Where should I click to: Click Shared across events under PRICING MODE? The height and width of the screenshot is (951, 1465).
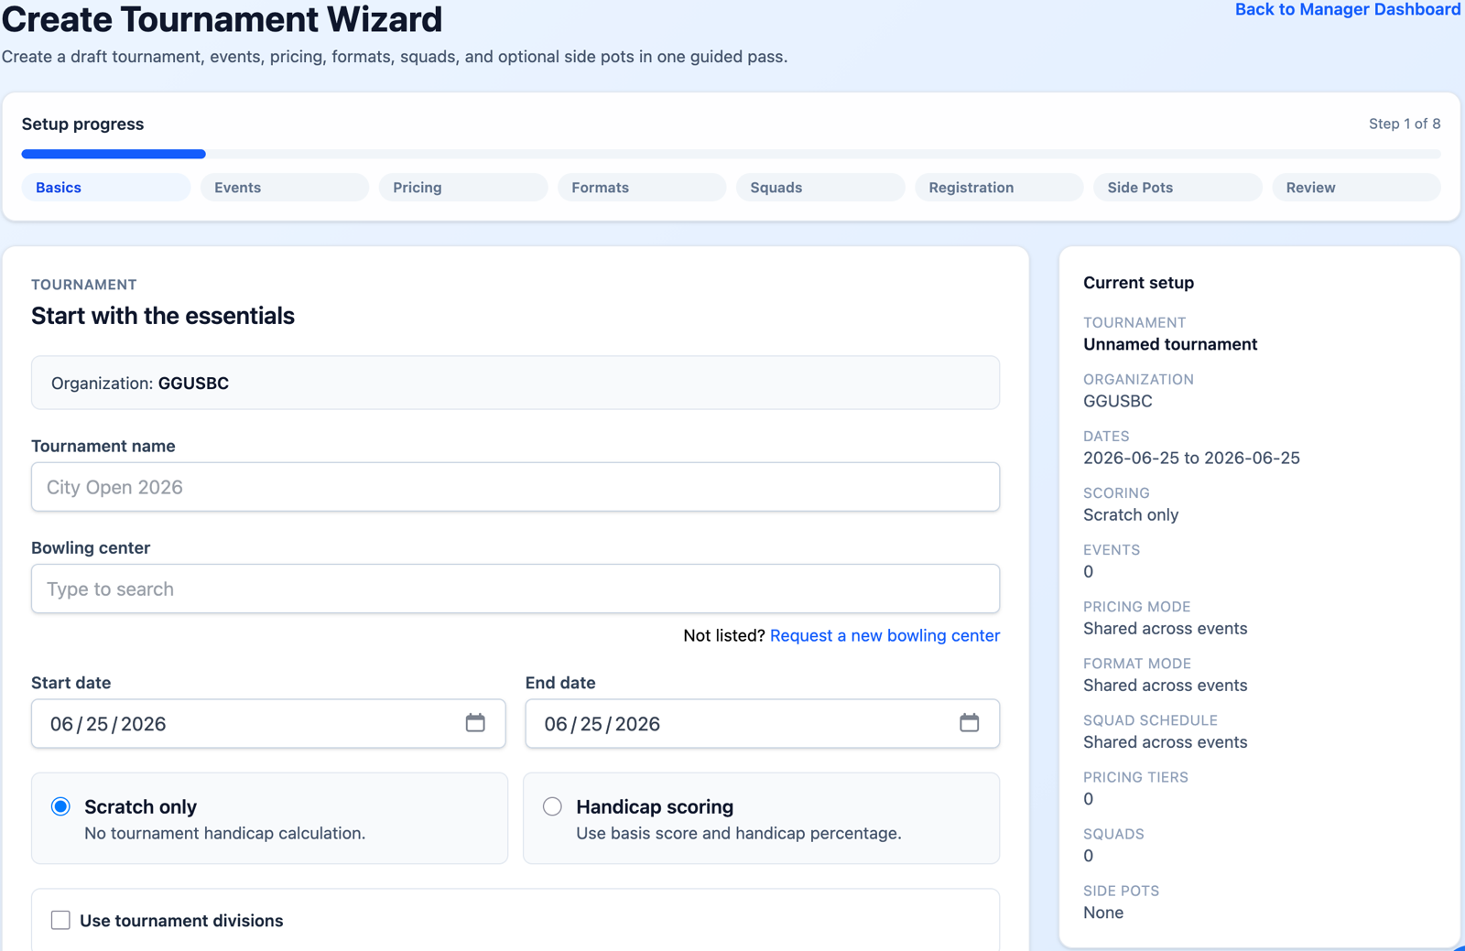click(1165, 628)
